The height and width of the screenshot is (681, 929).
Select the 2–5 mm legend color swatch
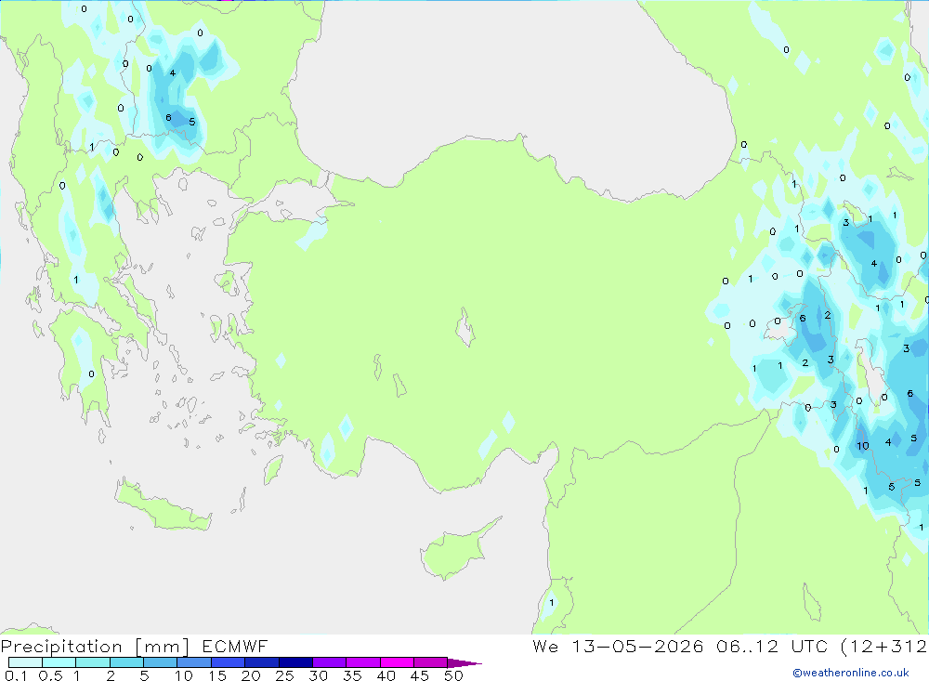(126, 662)
